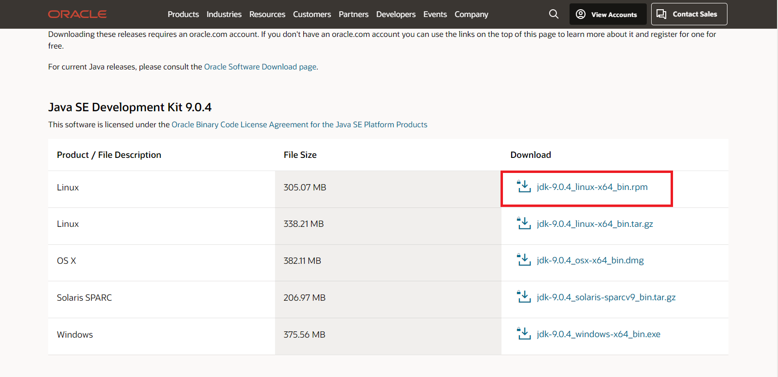The width and height of the screenshot is (778, 377).
Task: Select the Java SE Development Kit 9.0.4 heading
Action: [130, 107]
